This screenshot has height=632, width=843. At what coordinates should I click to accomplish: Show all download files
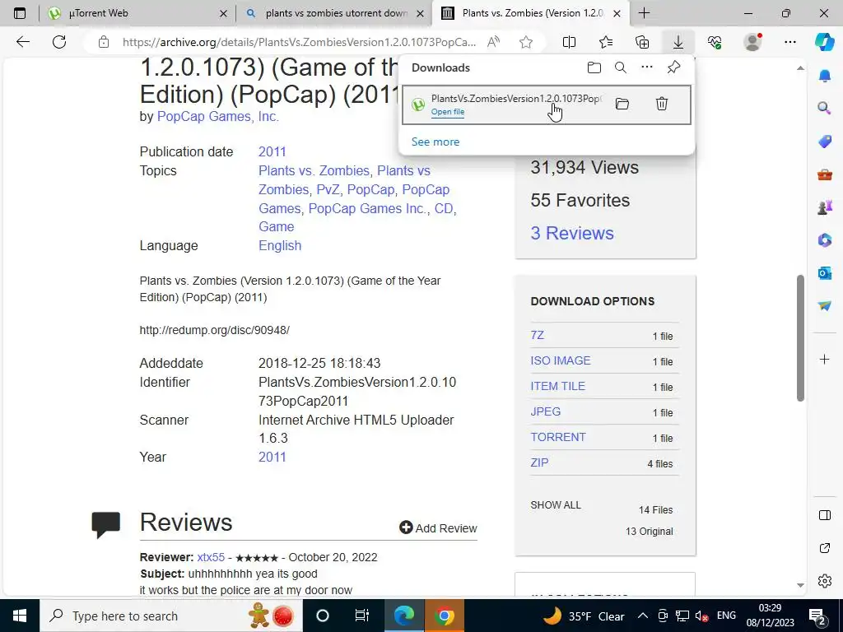(x=556, y=505)
